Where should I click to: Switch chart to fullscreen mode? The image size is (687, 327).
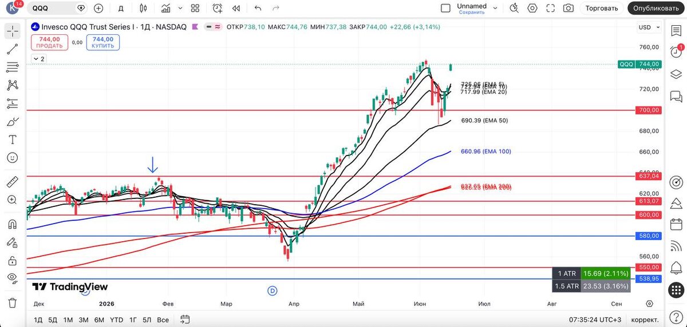click(x=550, y=8)
